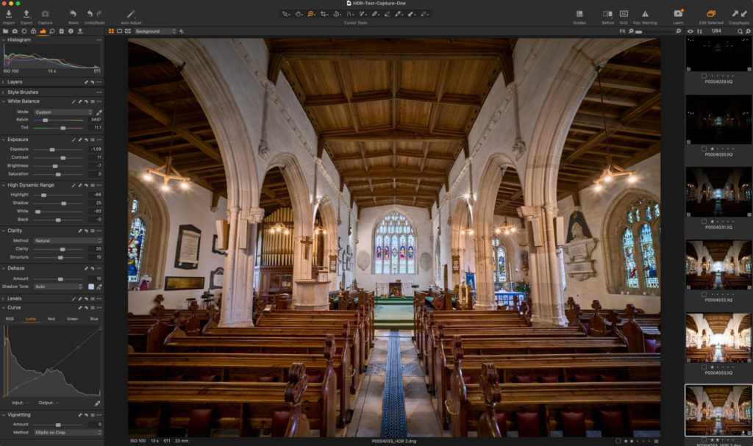Select the Rotate cursor tool
This screenshot has width=753, height=446.
337,14
